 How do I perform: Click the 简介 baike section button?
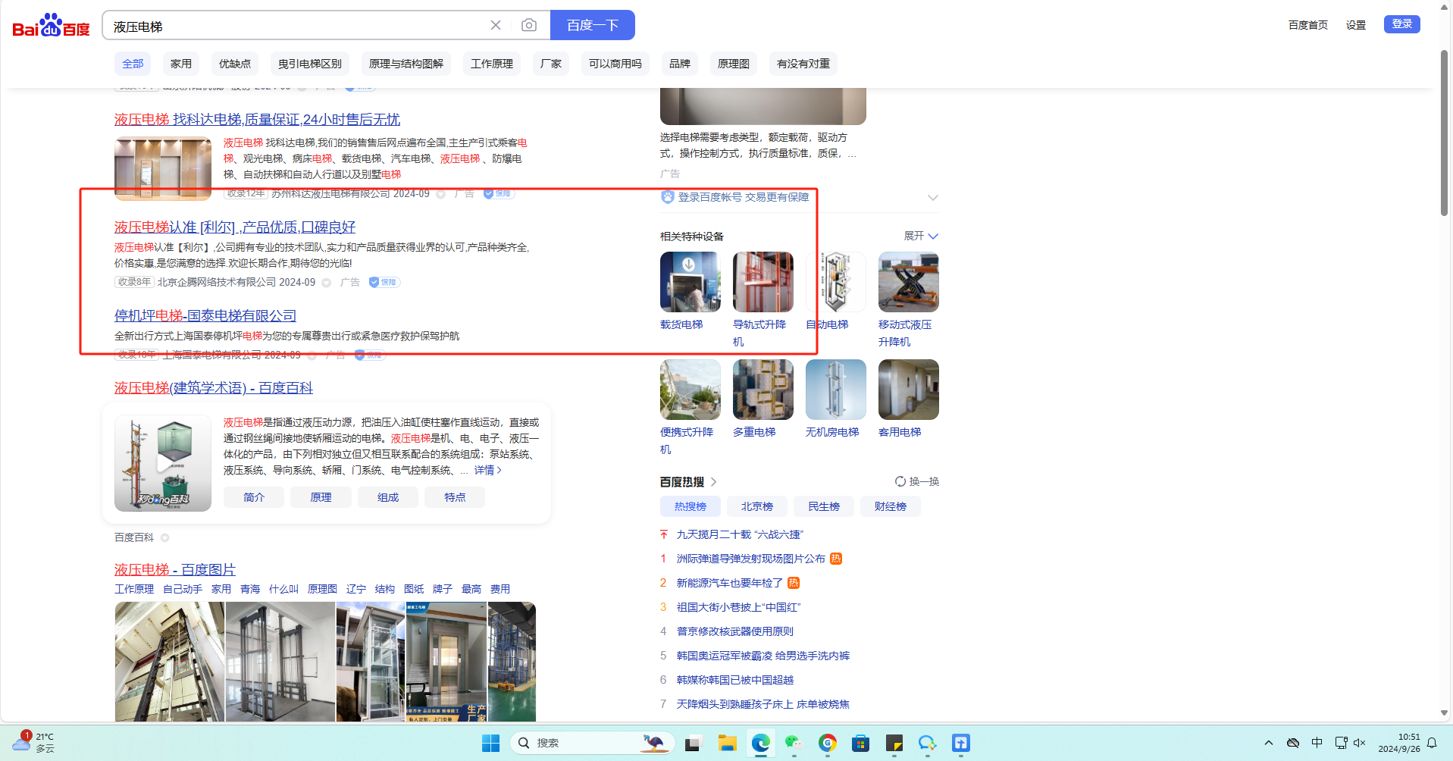click(254, 497)
